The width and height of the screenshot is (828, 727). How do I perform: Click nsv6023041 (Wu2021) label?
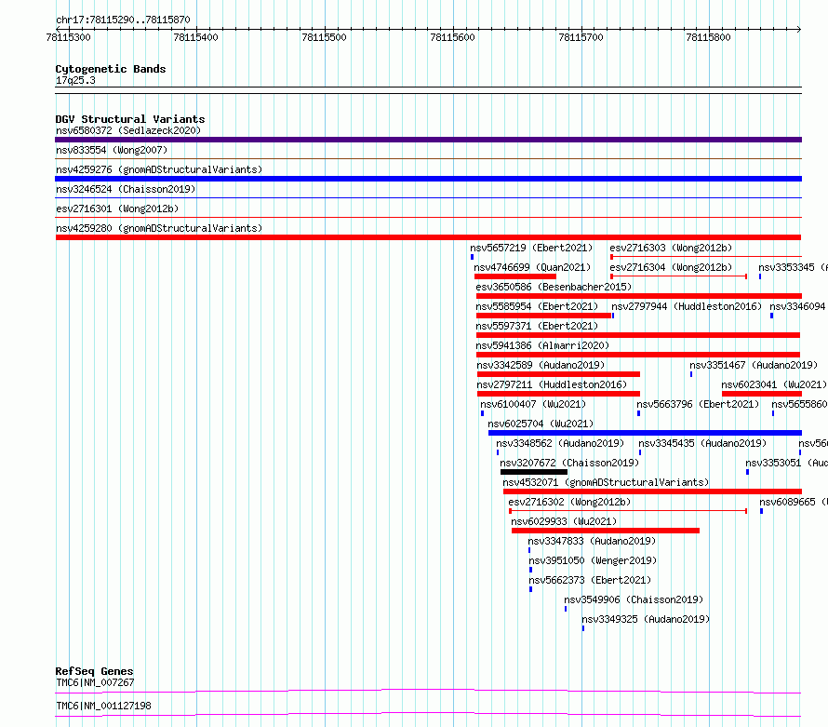click(774, 384)
